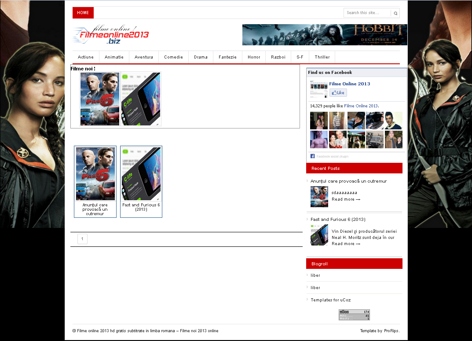Click the Filmeonline2013.biz site logo
This screenshot has width=472, height=341.
pyautogui.click(x=111, y=35)
